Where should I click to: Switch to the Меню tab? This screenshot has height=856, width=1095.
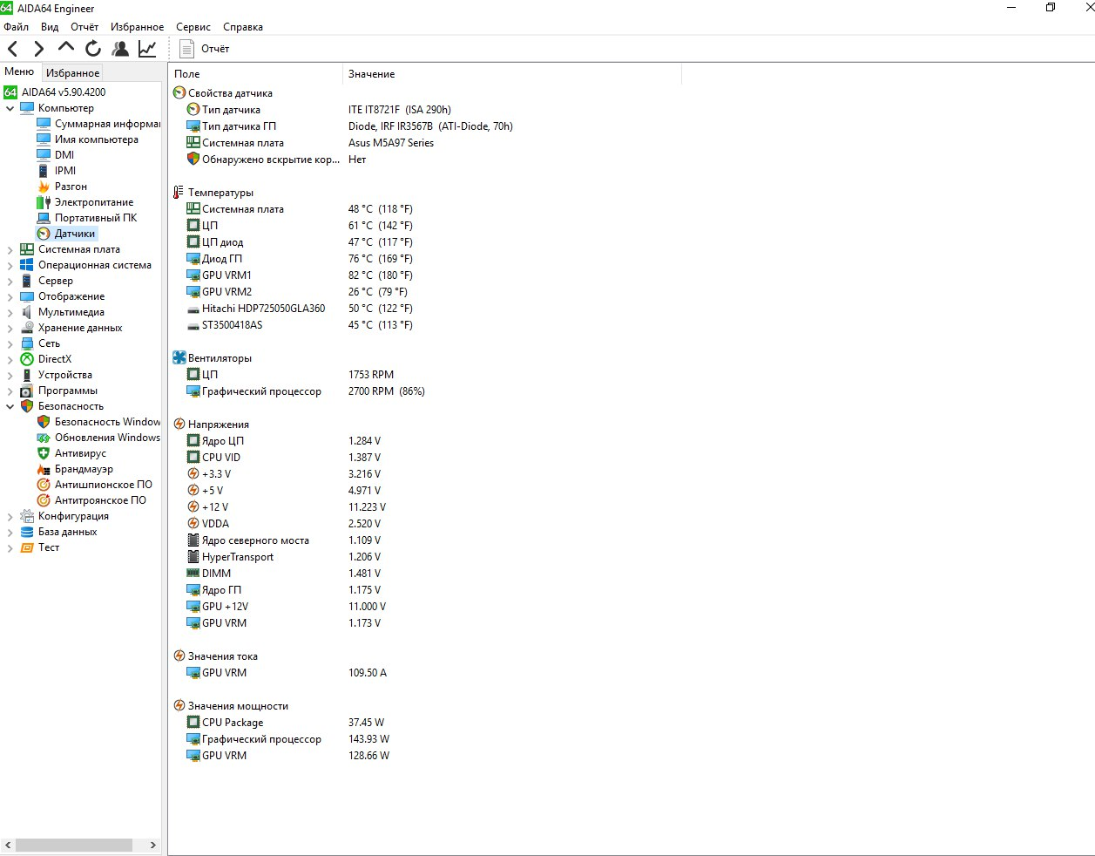tap(19, 71)
